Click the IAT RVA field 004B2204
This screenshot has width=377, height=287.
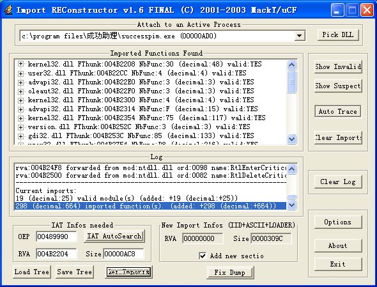coord(56,254)
